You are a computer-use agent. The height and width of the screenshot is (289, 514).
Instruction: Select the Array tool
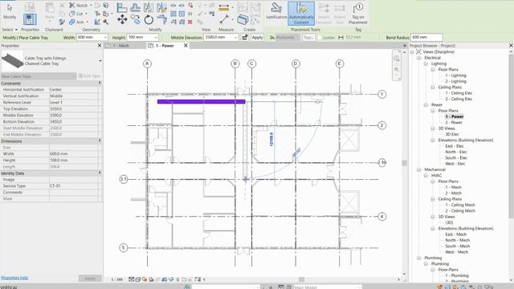coord(173,14)
